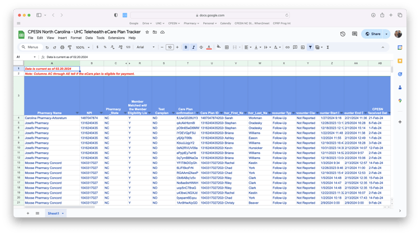Toggle italic formatting in toolbar
420x235 pixels.
pos(194,48)
